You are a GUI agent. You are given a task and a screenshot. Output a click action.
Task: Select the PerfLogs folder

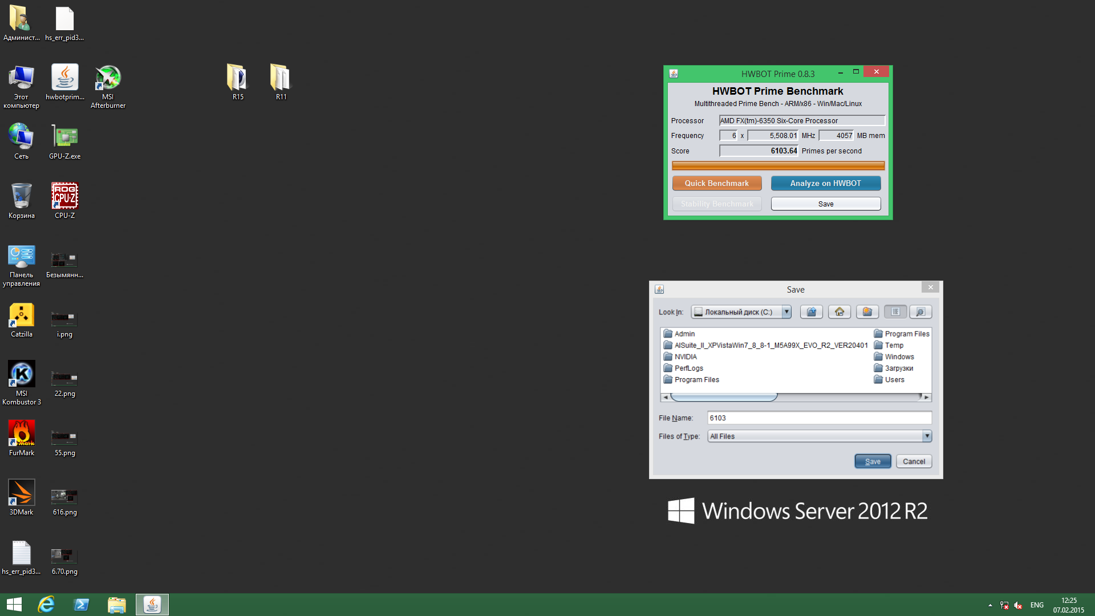[x=683, y=368]
